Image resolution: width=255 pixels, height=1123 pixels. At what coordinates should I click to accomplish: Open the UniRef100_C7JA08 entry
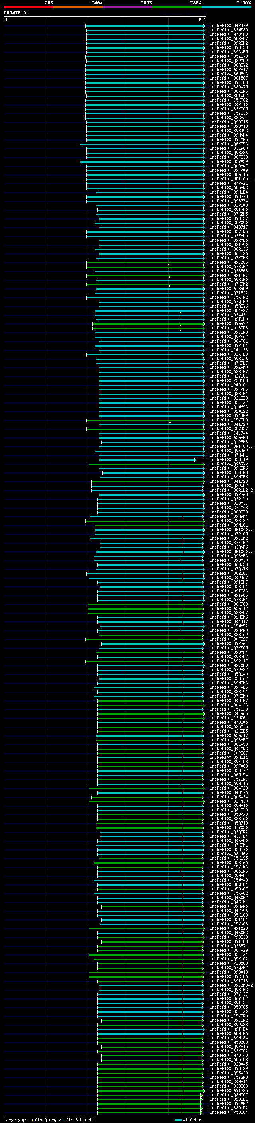(229, 508)
